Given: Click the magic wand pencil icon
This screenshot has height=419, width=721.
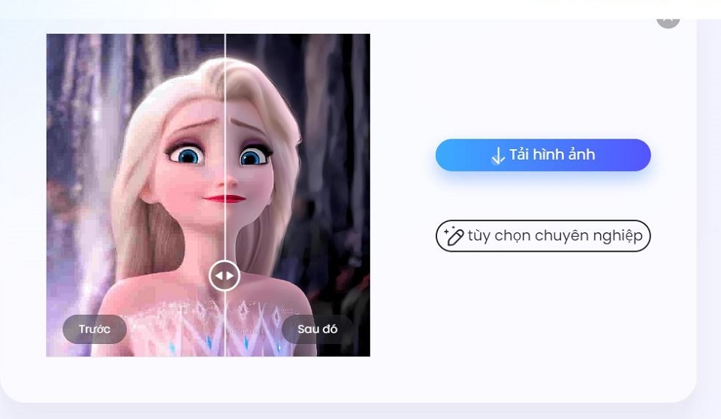Looking at the screenshot, I should point(454,235).
